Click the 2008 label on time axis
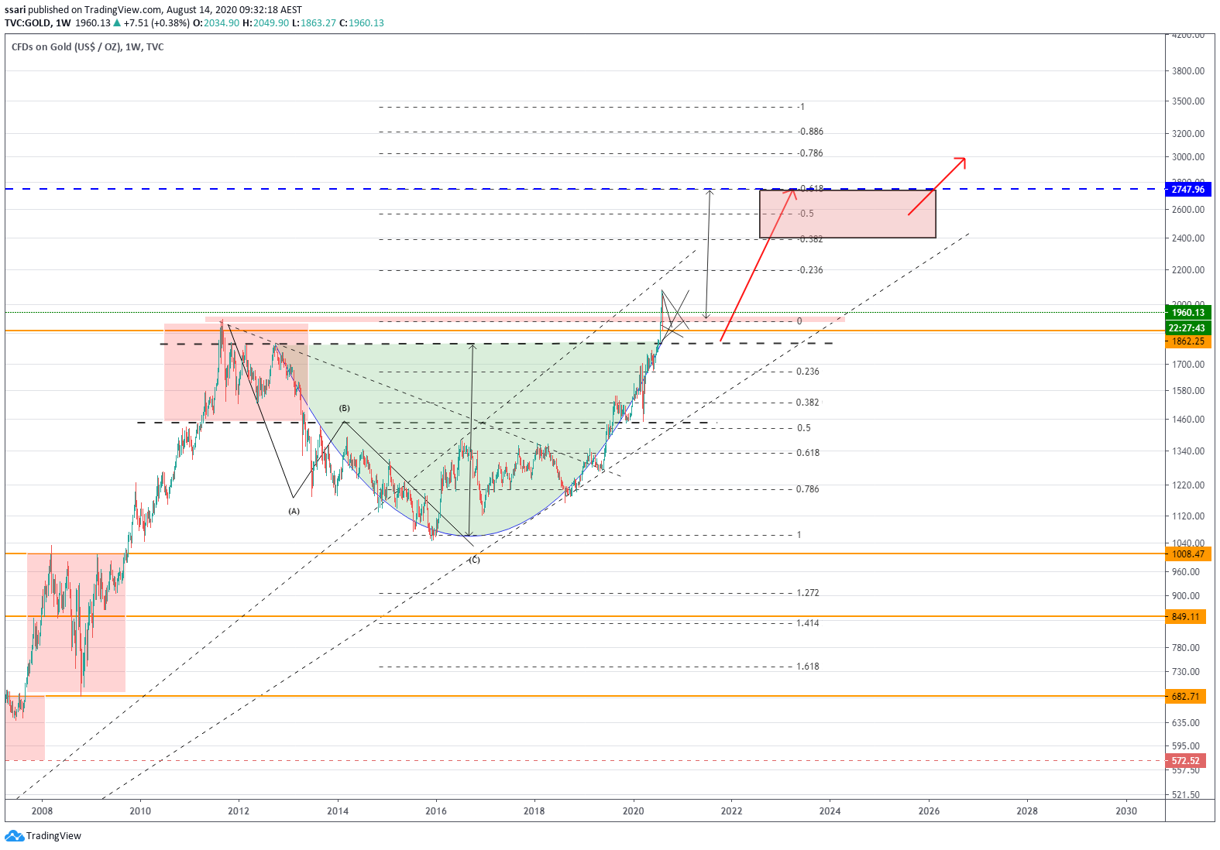The image size is (1220, 850). coord(42,811)
